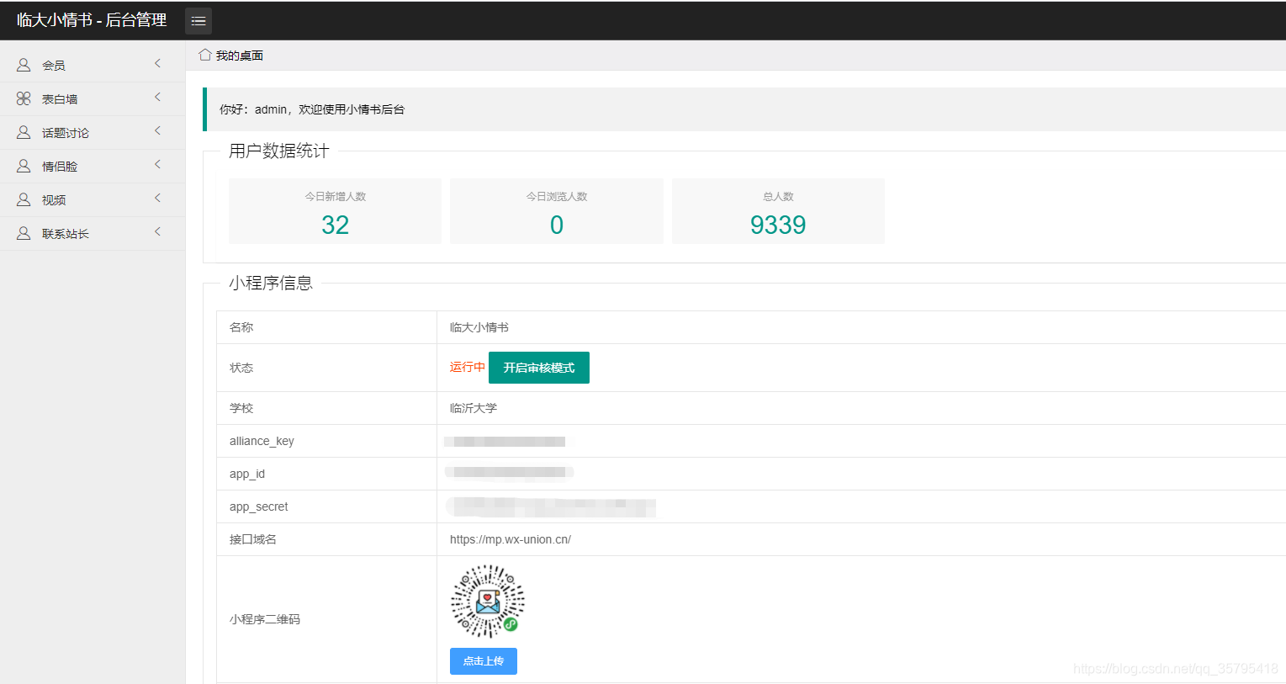Screen dimensions: 1286x684
Task: Click the 临大小情书 name value in table
Action: pos(479,327)
